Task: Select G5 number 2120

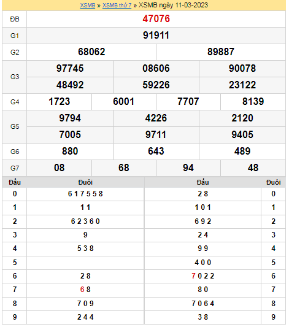Action: click(x=242, y=118)
